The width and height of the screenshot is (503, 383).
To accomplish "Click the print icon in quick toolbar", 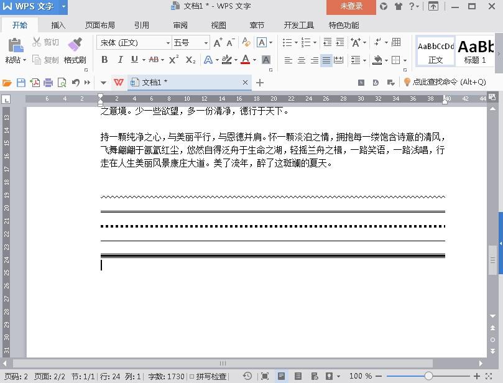I will 48,83.
